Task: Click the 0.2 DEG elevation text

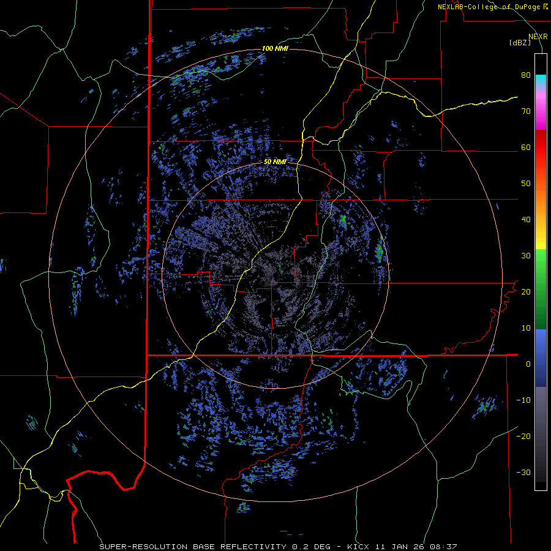Action: click(x=312, y=547)
